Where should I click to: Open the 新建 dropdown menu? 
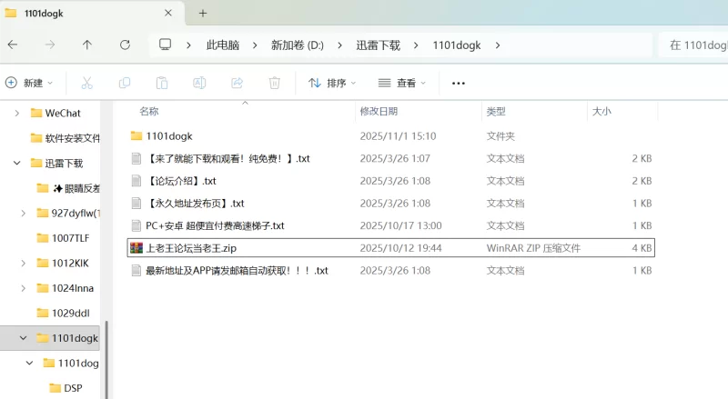[29, 83]
